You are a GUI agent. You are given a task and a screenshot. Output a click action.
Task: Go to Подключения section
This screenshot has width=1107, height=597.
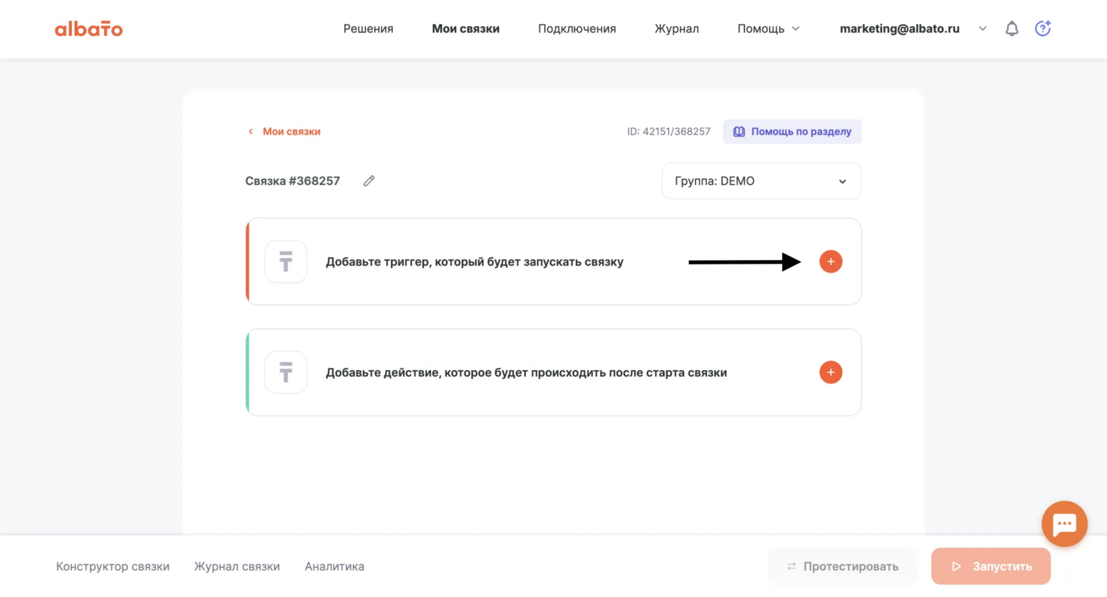pos(576,28)
